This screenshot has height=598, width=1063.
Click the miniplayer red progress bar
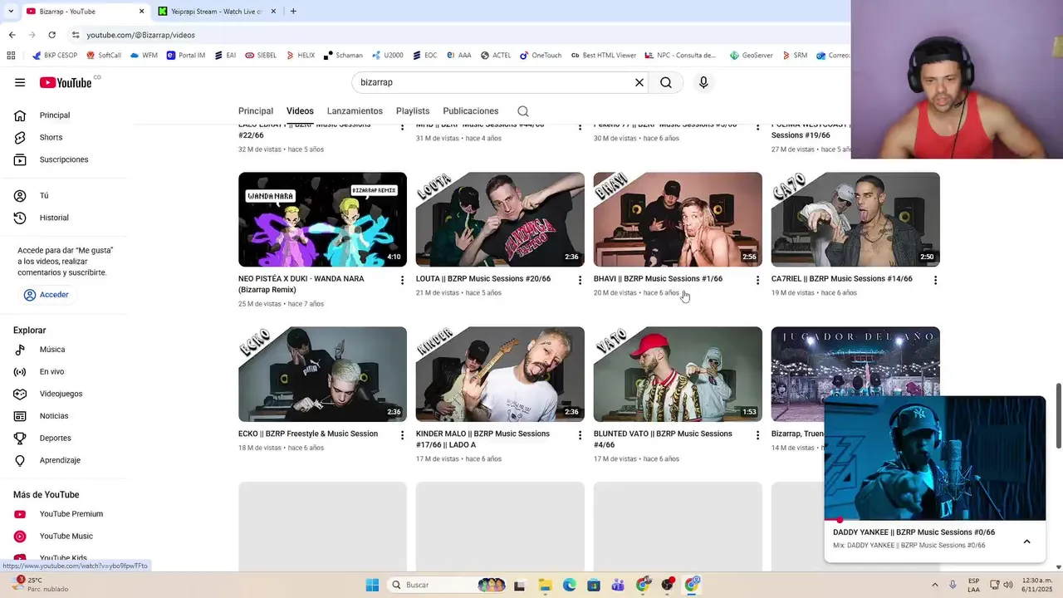935,520
